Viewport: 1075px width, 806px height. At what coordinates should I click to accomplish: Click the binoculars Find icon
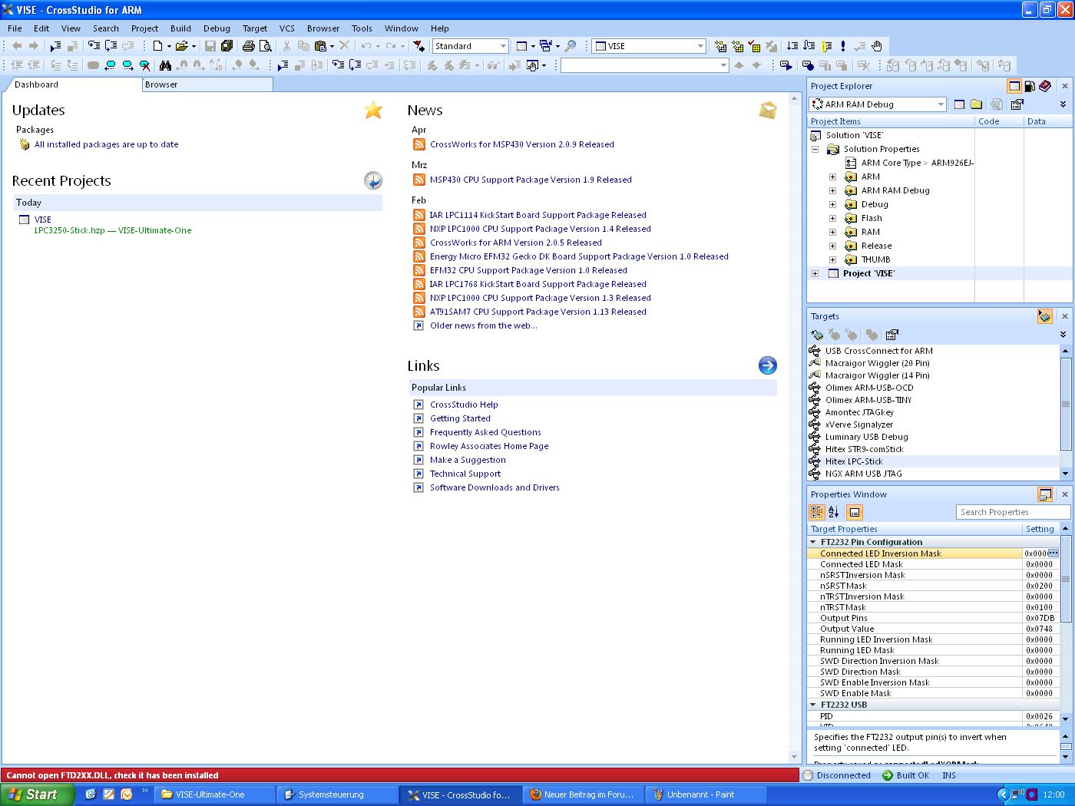[165, 65]
